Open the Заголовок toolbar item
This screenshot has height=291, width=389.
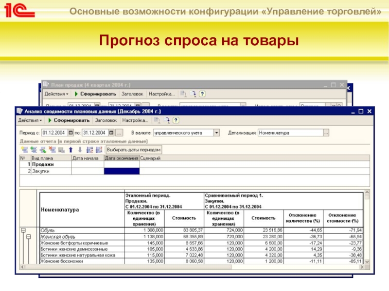coord(106,120)
